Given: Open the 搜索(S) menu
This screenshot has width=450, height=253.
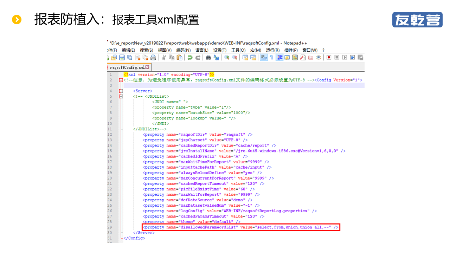Looking at the screenshot, I should [x=147, y=50].
